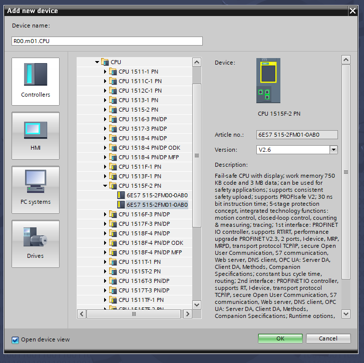Image resolution: width=364 pixels, height=363 pixels.
Task: Expand the CPU 1515T-2 PN node
Action: click(x=105, y=271)
